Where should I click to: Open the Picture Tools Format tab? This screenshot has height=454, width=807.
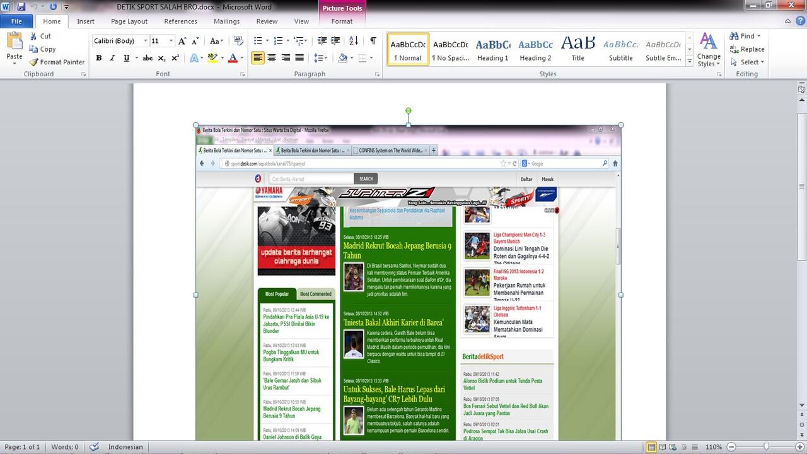(342, 21)
